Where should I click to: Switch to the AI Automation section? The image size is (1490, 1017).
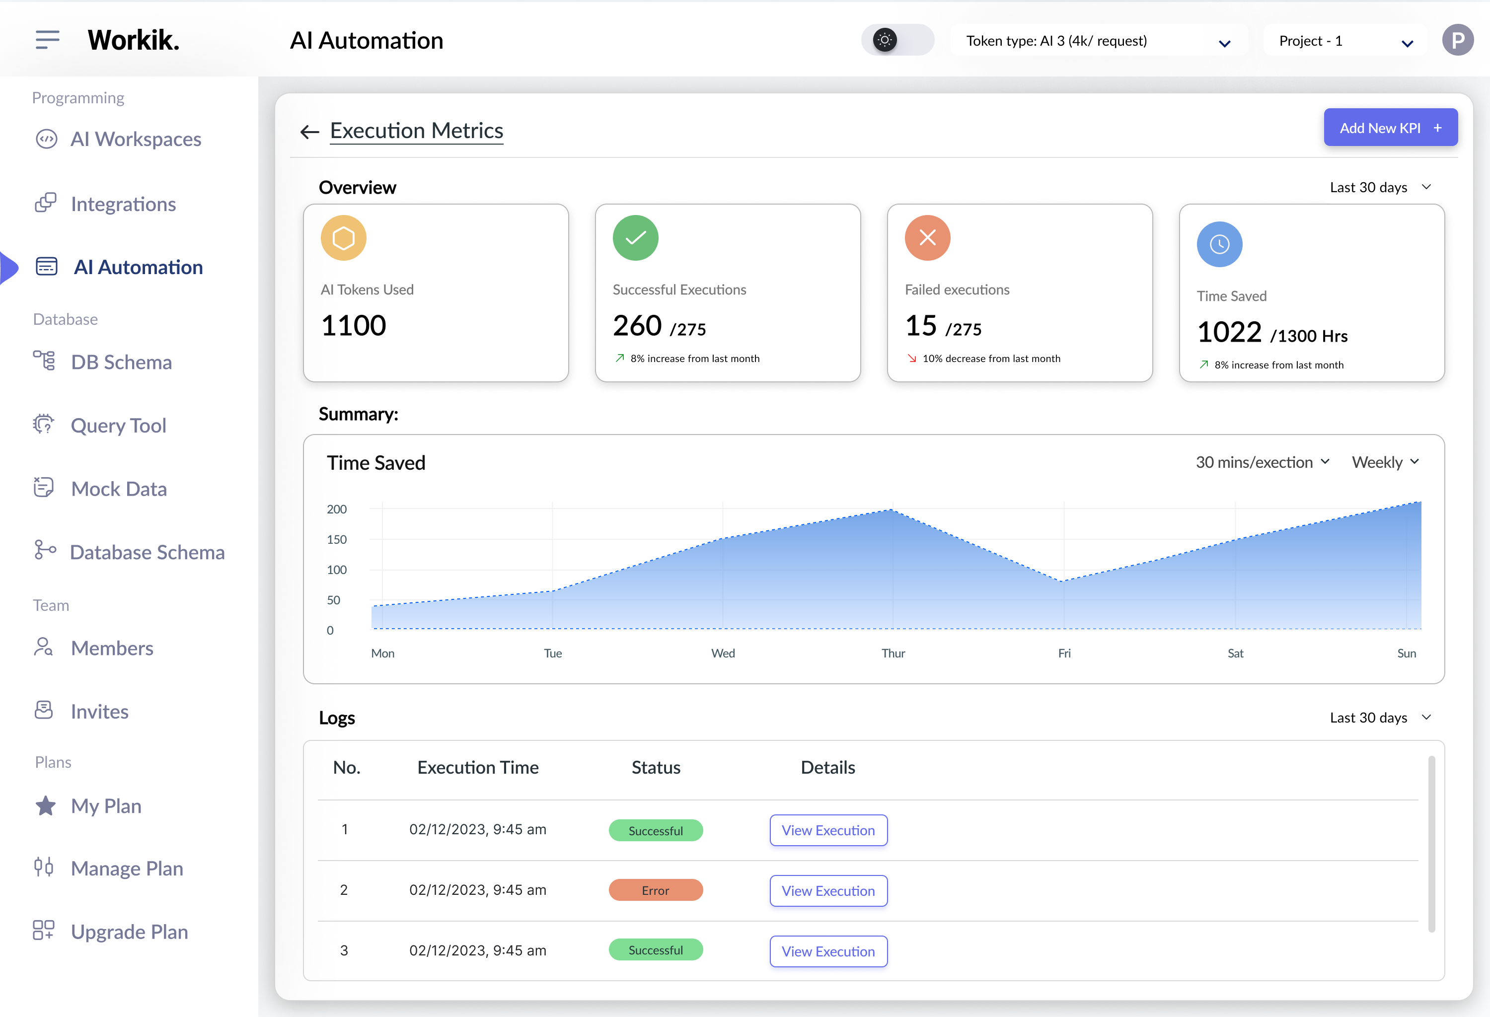pyautogui.click(x=137, y=267)
